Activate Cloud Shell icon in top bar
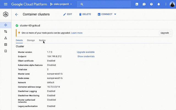Image resolution: width=176 pixels, height=110 pixels. (137, 4)
